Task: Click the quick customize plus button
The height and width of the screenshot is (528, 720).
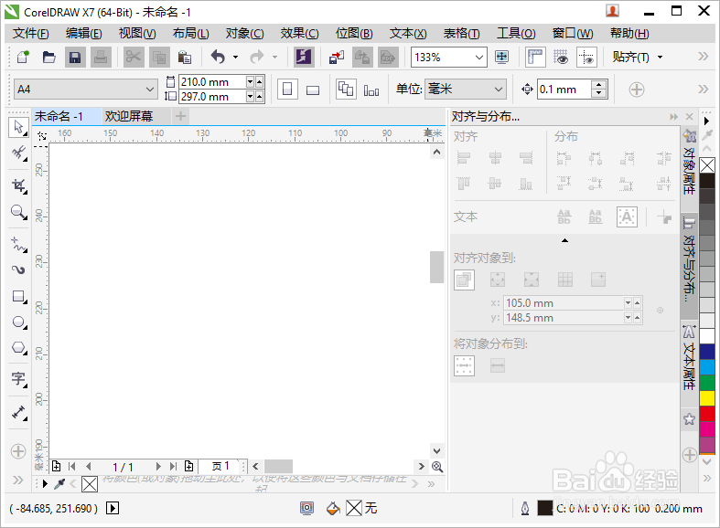Action: [x=637, y=90]
